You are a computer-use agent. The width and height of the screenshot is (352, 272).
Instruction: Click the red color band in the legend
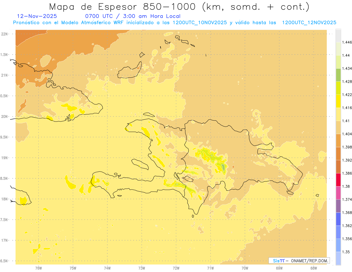tap(338, 180)
